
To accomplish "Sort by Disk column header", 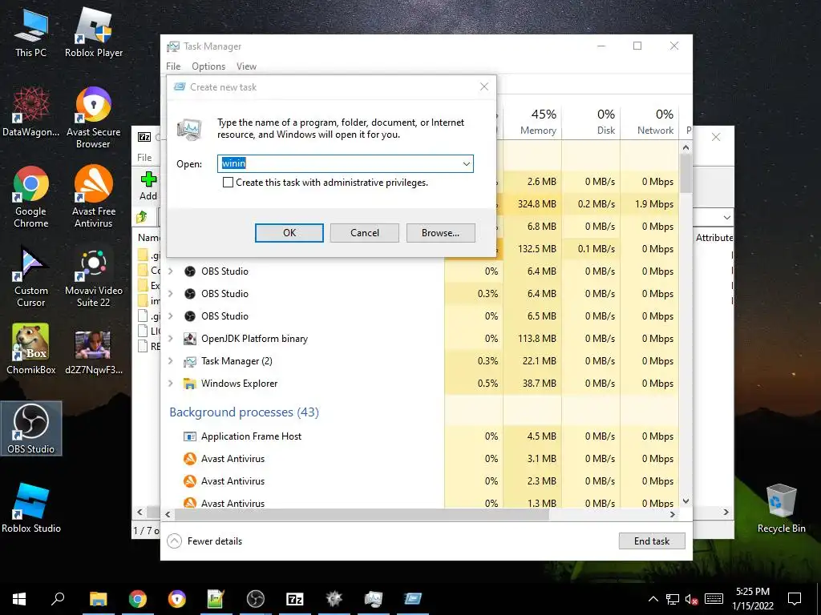I will click(591, 123).
